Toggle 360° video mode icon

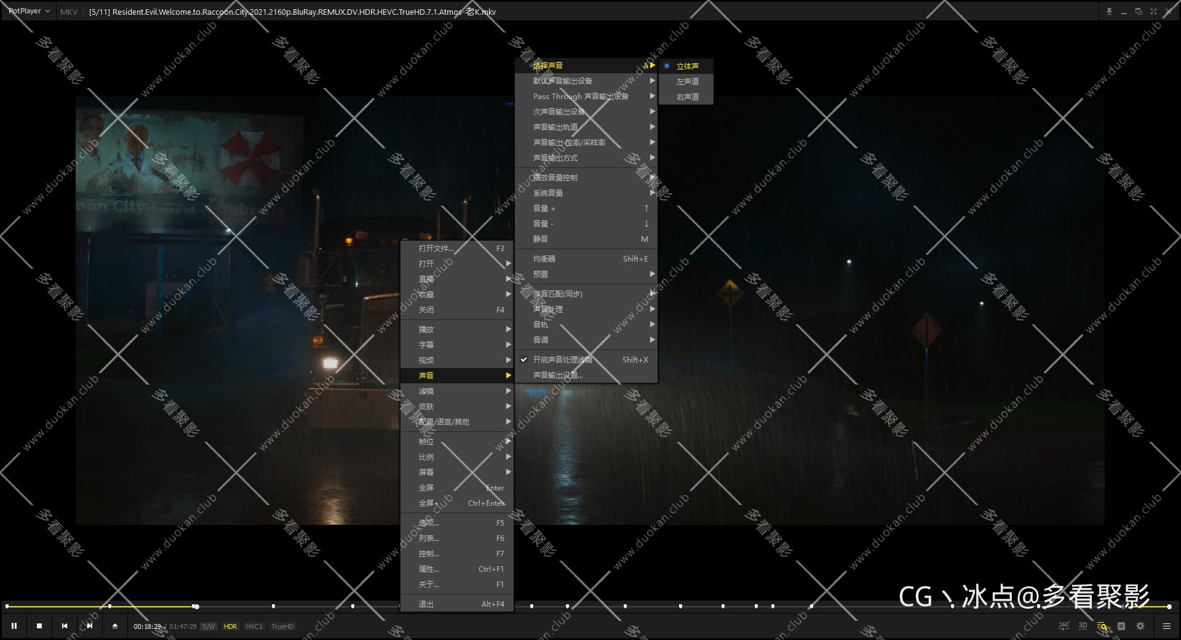(x=1064, y=626)
